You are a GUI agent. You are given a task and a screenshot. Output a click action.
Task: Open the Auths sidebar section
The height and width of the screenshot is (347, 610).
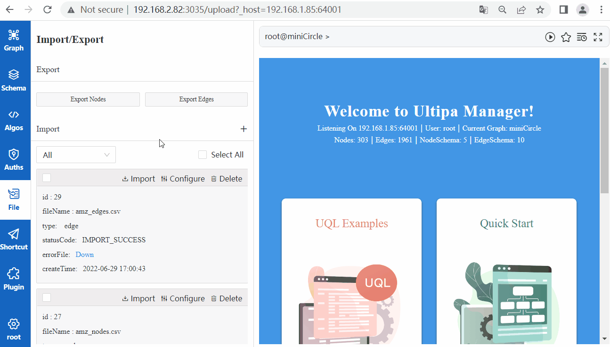pos(14,160)
